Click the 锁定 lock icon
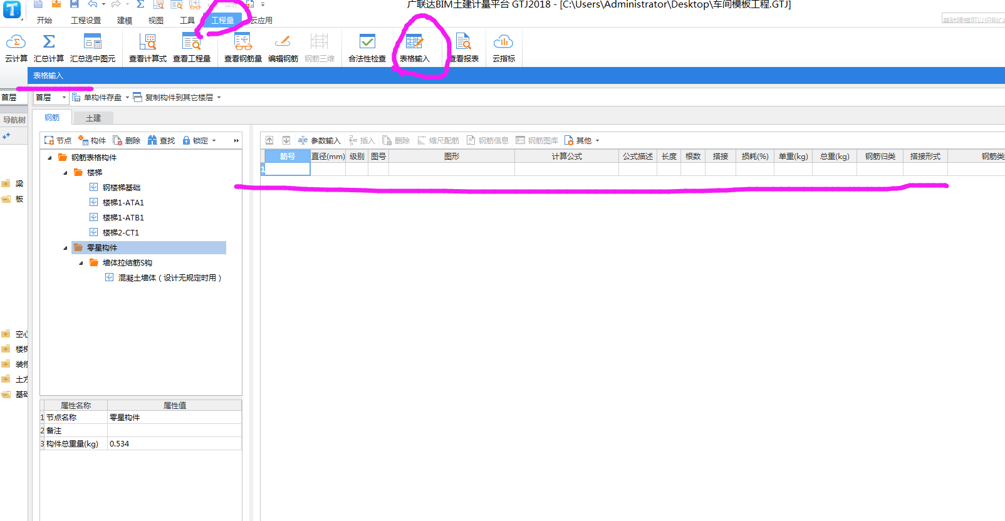The width and height of the screenshot is (1005, 521). coord(186,140)
